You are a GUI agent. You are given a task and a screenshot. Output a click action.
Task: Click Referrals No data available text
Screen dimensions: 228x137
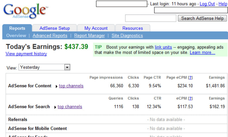(166, 120)
